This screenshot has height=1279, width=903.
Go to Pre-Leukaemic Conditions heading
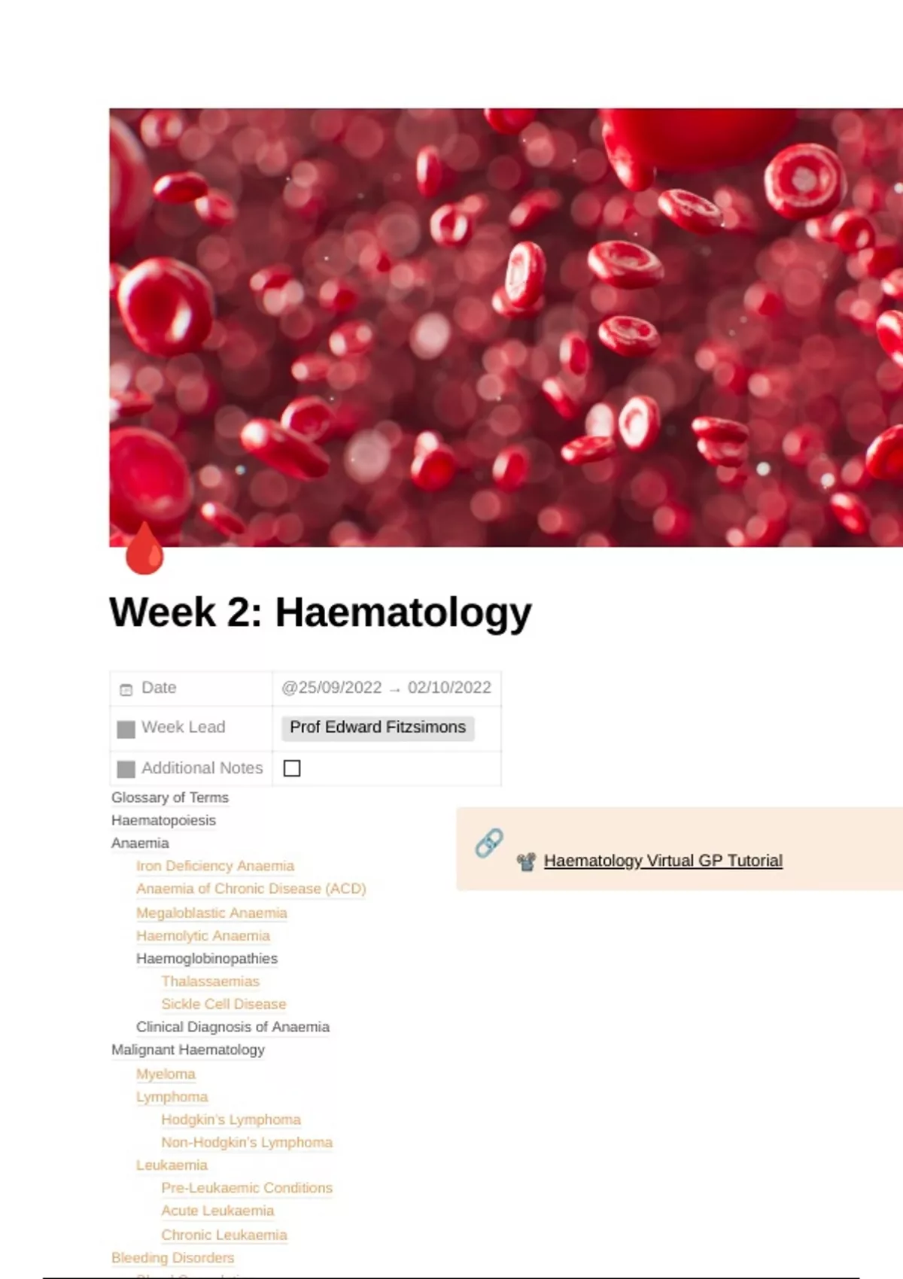click(x=247, y=1188)
